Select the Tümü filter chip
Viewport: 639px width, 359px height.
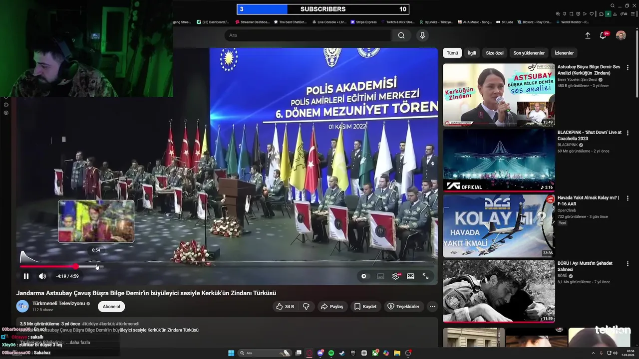(452, 53)
